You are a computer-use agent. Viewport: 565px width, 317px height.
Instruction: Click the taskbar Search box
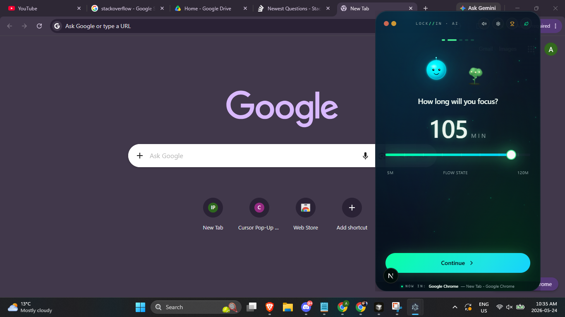tap(196, 307)
